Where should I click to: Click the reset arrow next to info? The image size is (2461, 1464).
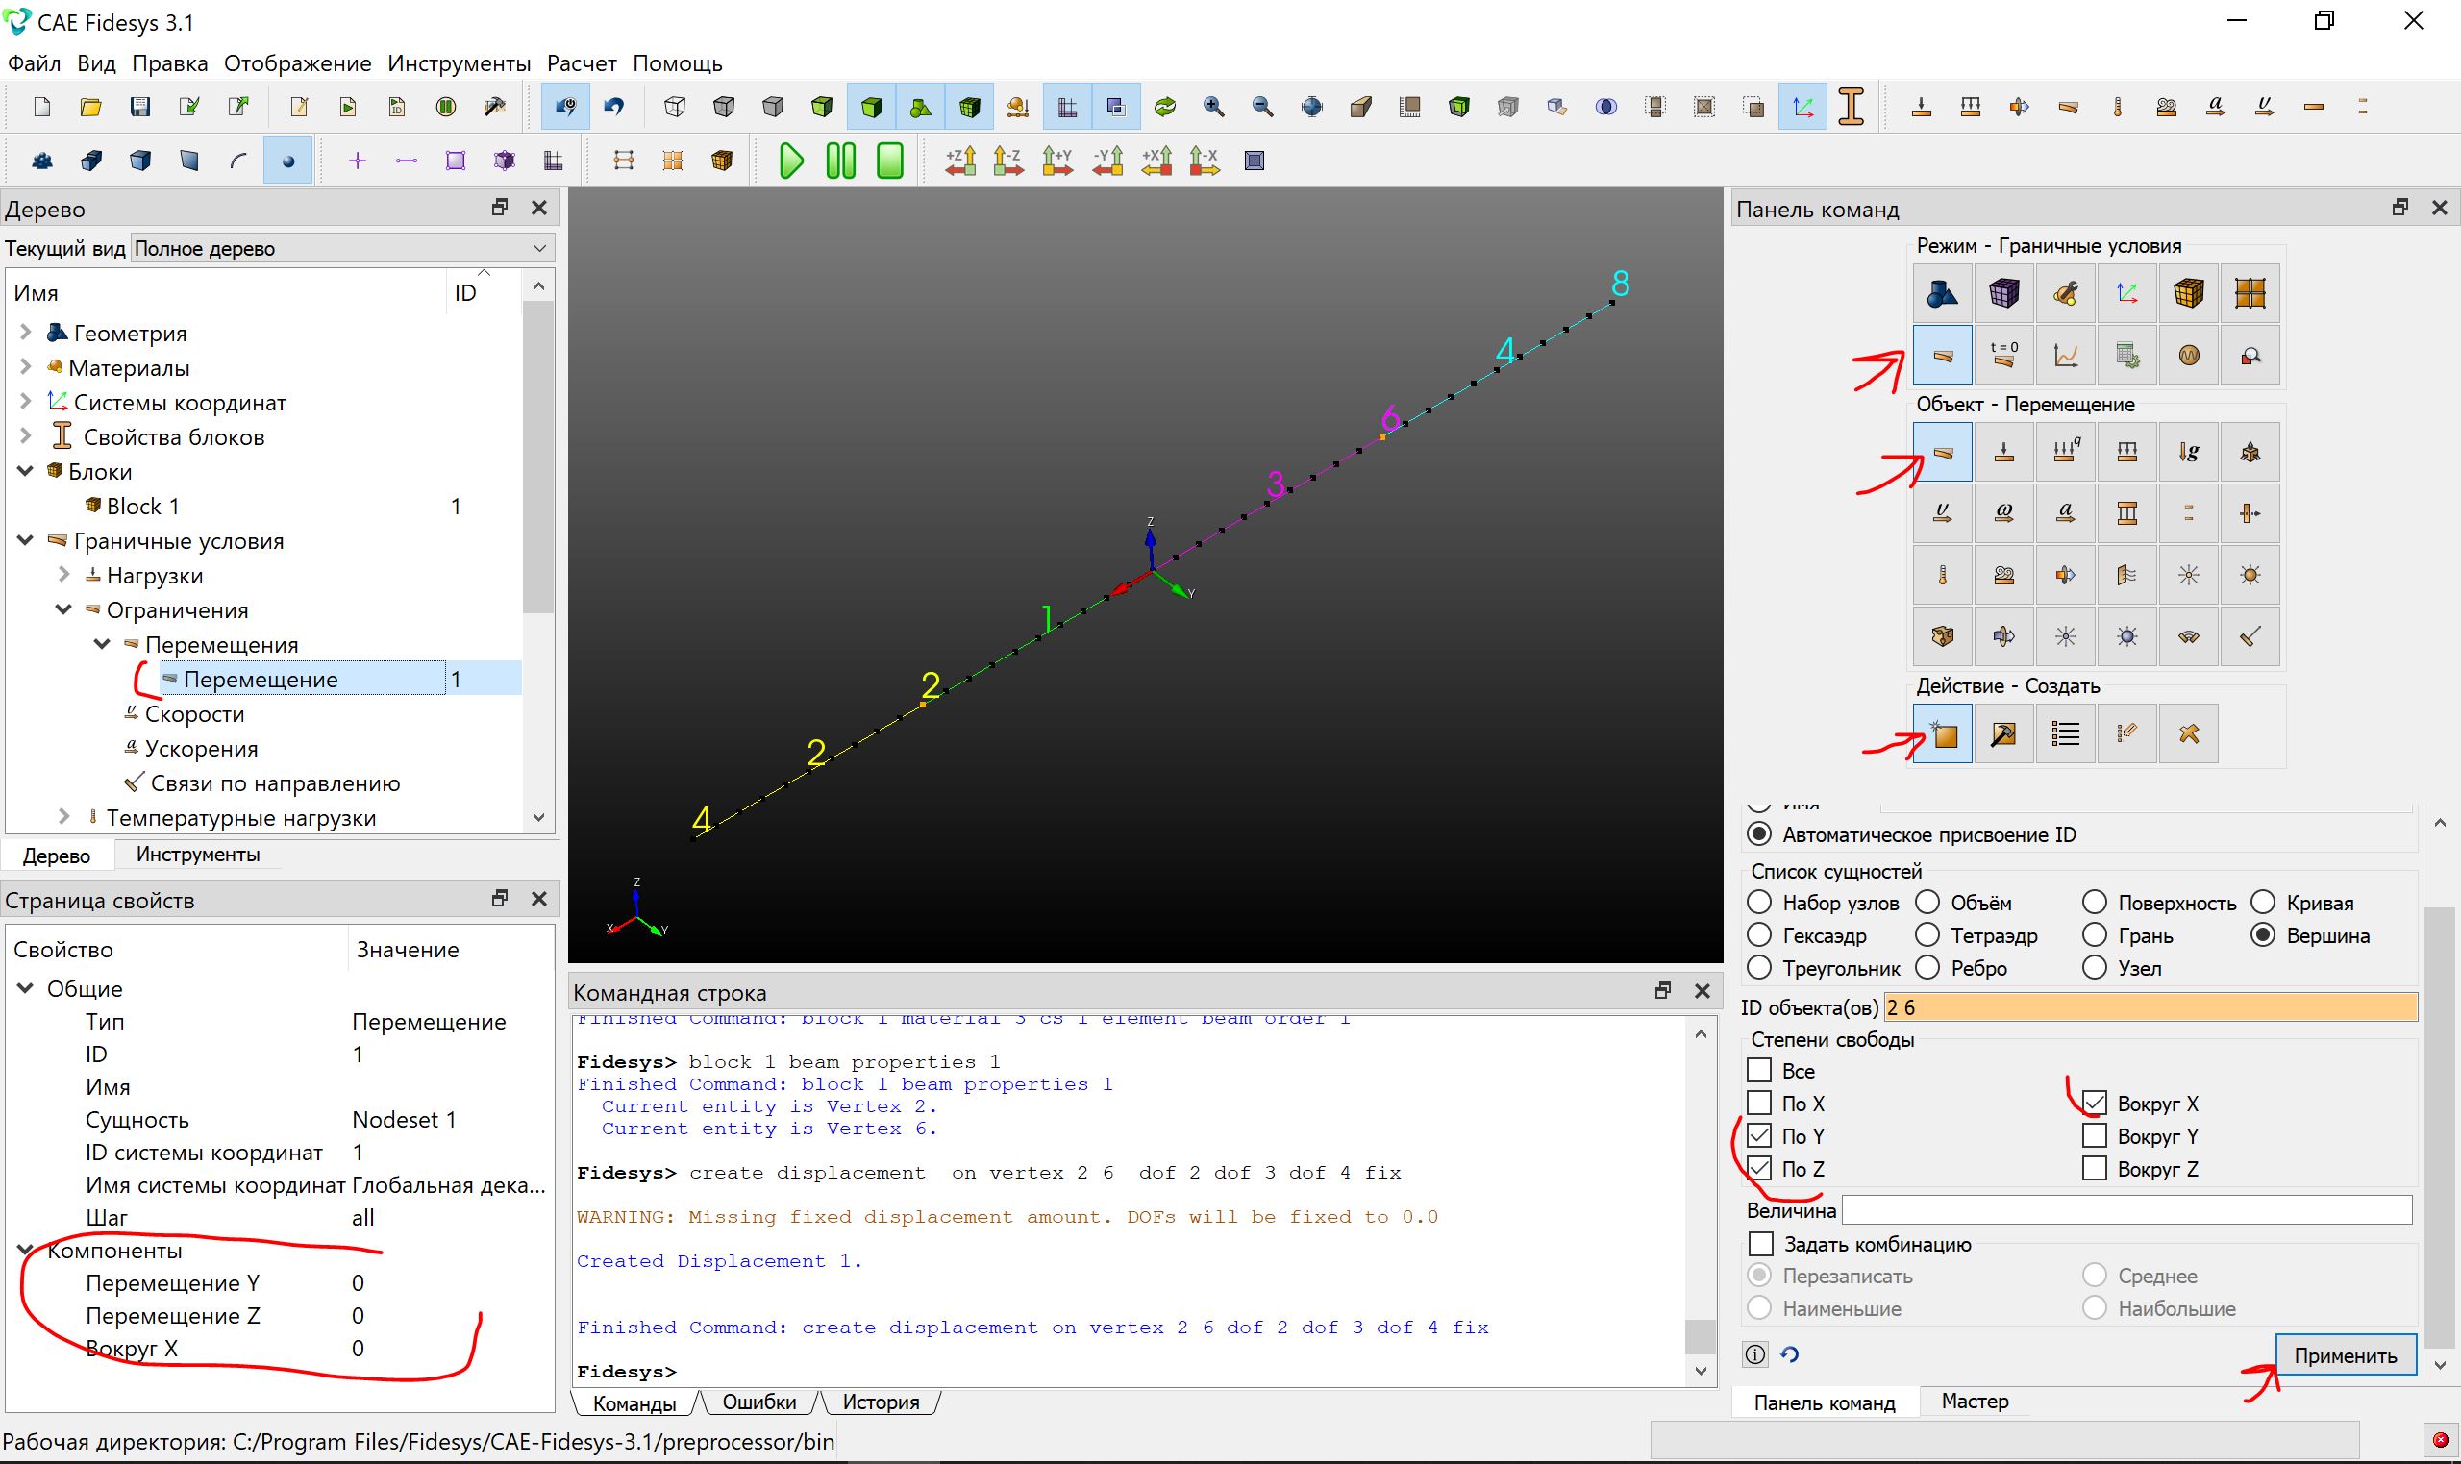pos(1790,1354)
